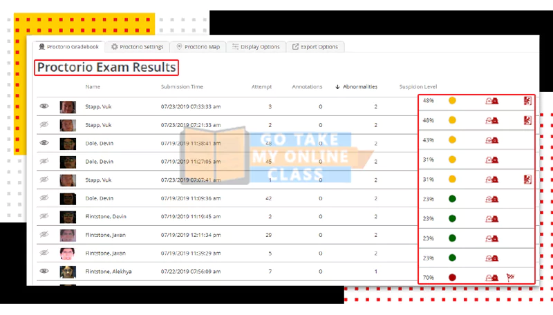The width and height of the screenshot is (553, 315).
Task: Click yellow suspicion dot next to 43%
Action: [x=452, y=140]
